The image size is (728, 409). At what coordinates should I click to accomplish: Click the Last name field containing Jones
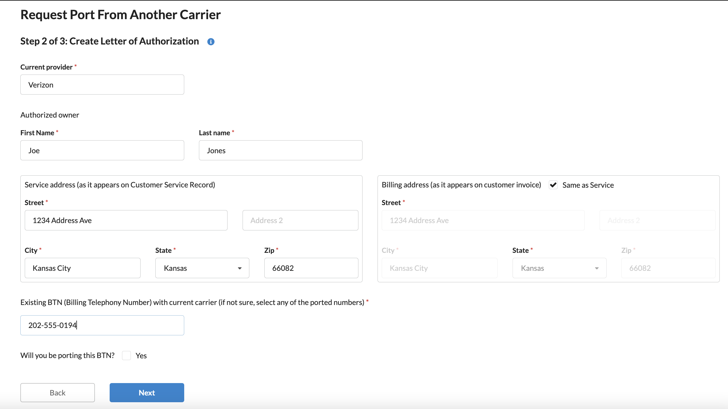(280, 151)
